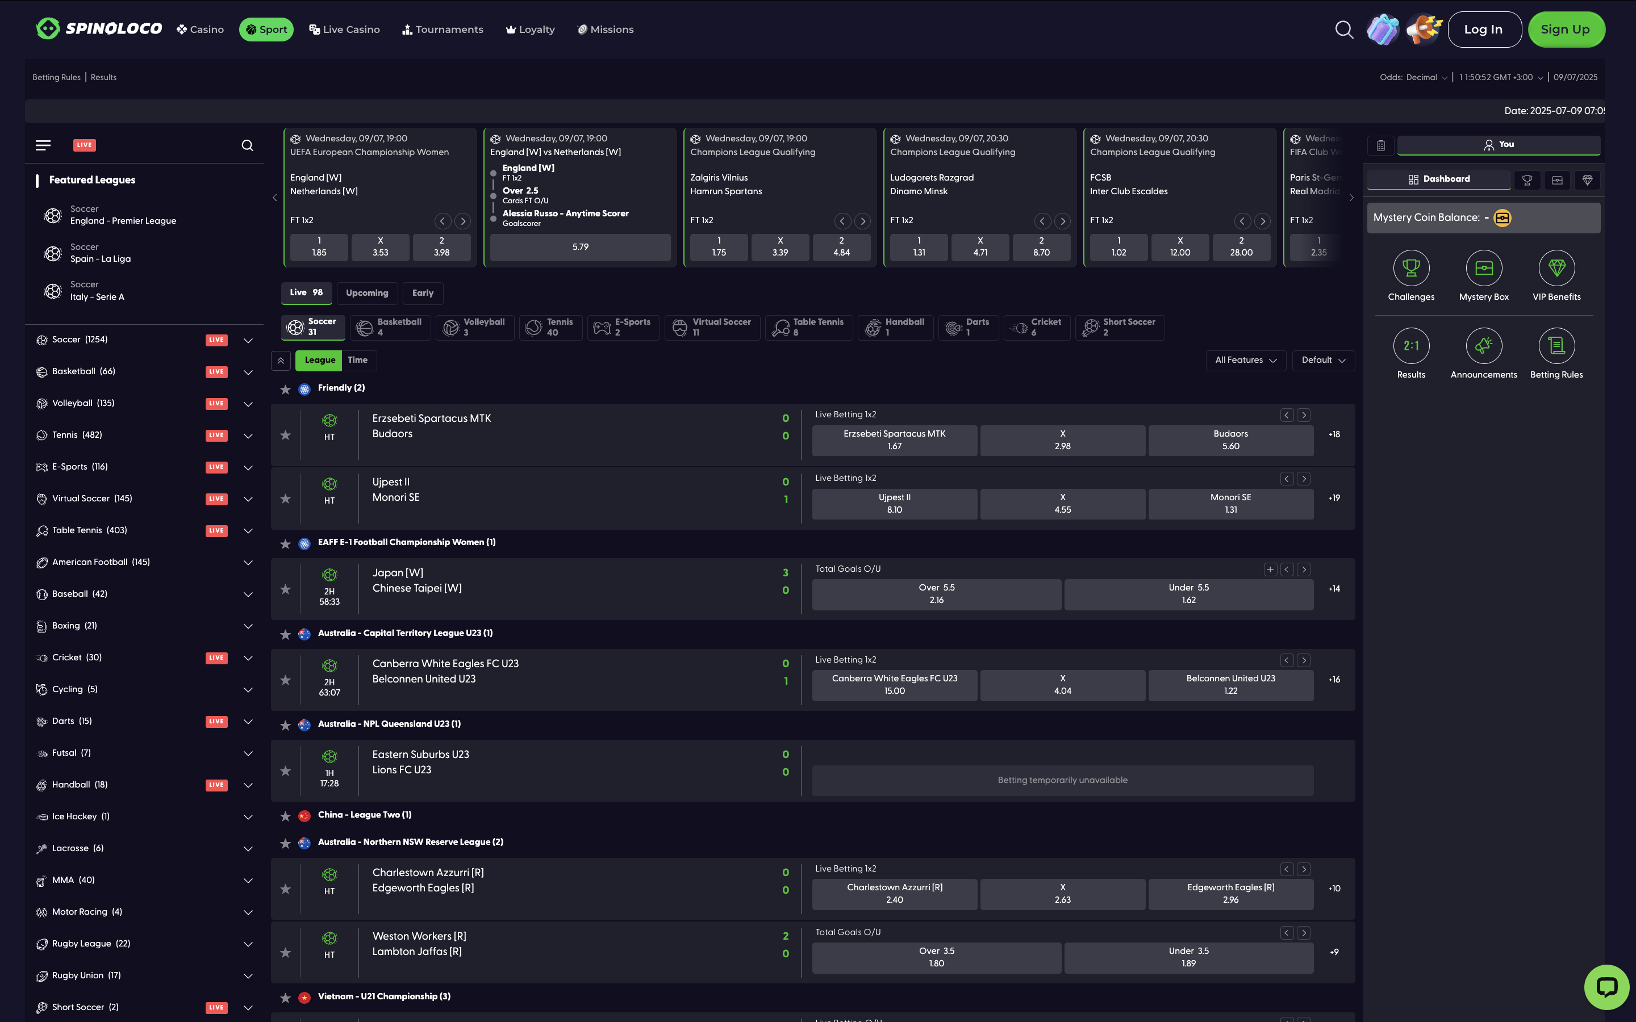Open the Mystery Box icon
This screenshot has width=1636, height=1022.
[x=1484, y=269]
